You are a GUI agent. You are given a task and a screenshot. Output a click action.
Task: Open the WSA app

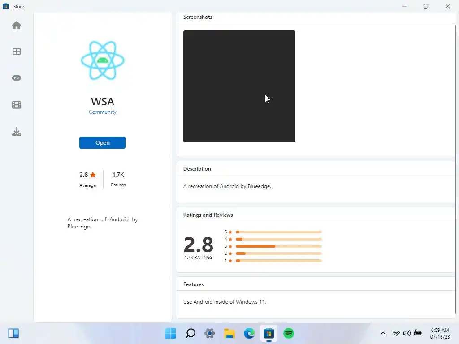coord(103,143)
